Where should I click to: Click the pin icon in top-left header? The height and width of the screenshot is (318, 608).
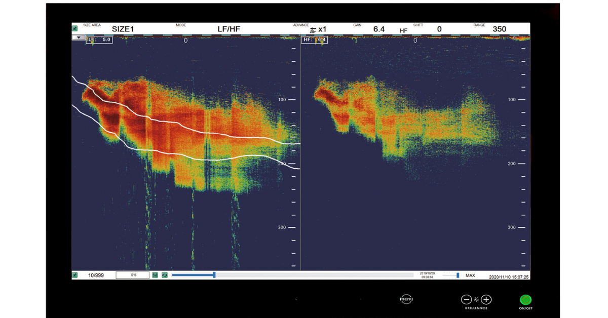75,29
